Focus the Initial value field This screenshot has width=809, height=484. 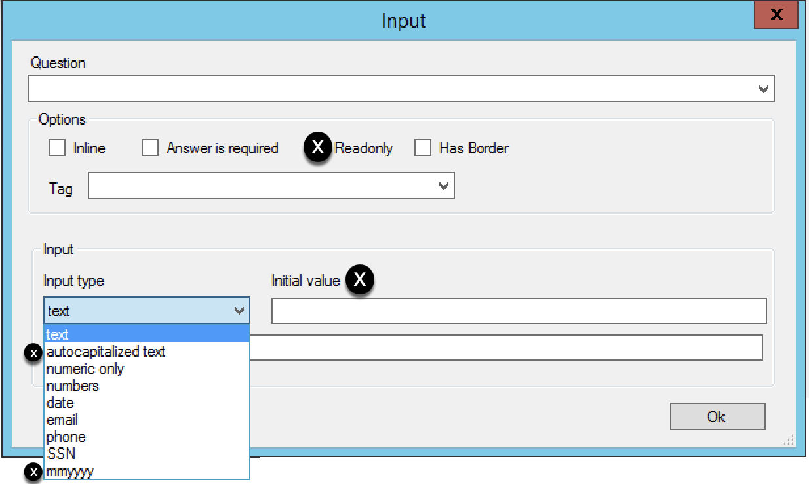(x=519, y=311)
